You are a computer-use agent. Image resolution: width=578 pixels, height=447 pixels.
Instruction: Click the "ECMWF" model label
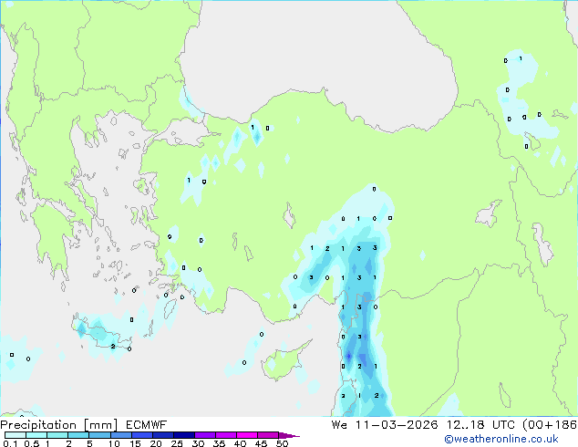click(147, 425)
